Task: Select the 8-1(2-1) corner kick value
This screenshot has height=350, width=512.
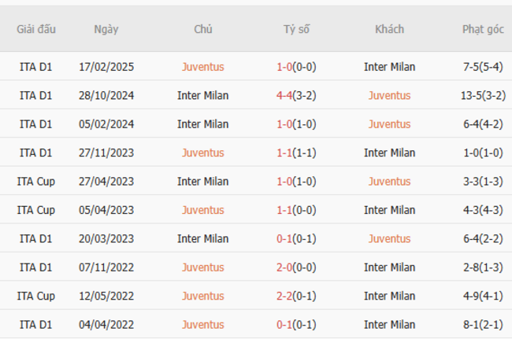Action: [483, 325]
